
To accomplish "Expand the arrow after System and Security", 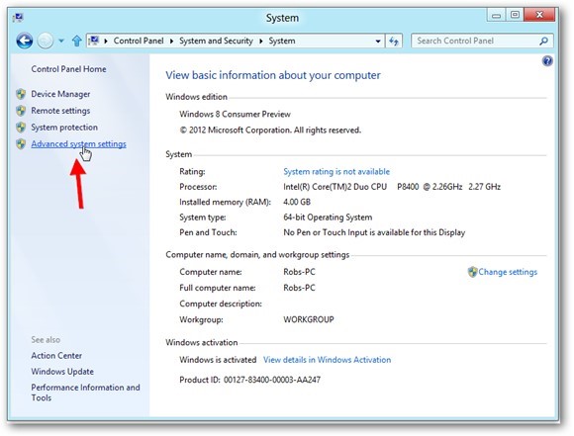I will 261,41.
